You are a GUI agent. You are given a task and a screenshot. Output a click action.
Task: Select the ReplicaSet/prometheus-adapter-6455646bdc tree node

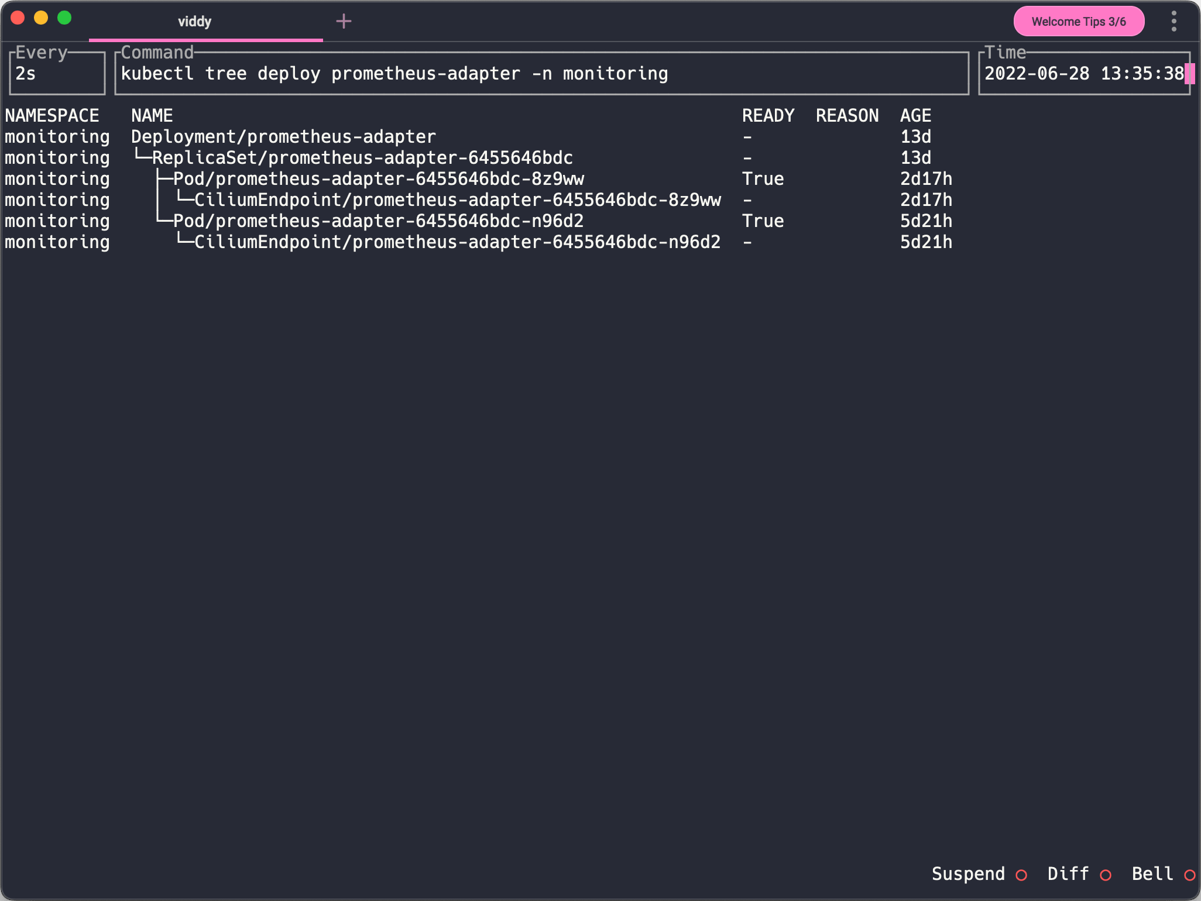click(362, 158)
